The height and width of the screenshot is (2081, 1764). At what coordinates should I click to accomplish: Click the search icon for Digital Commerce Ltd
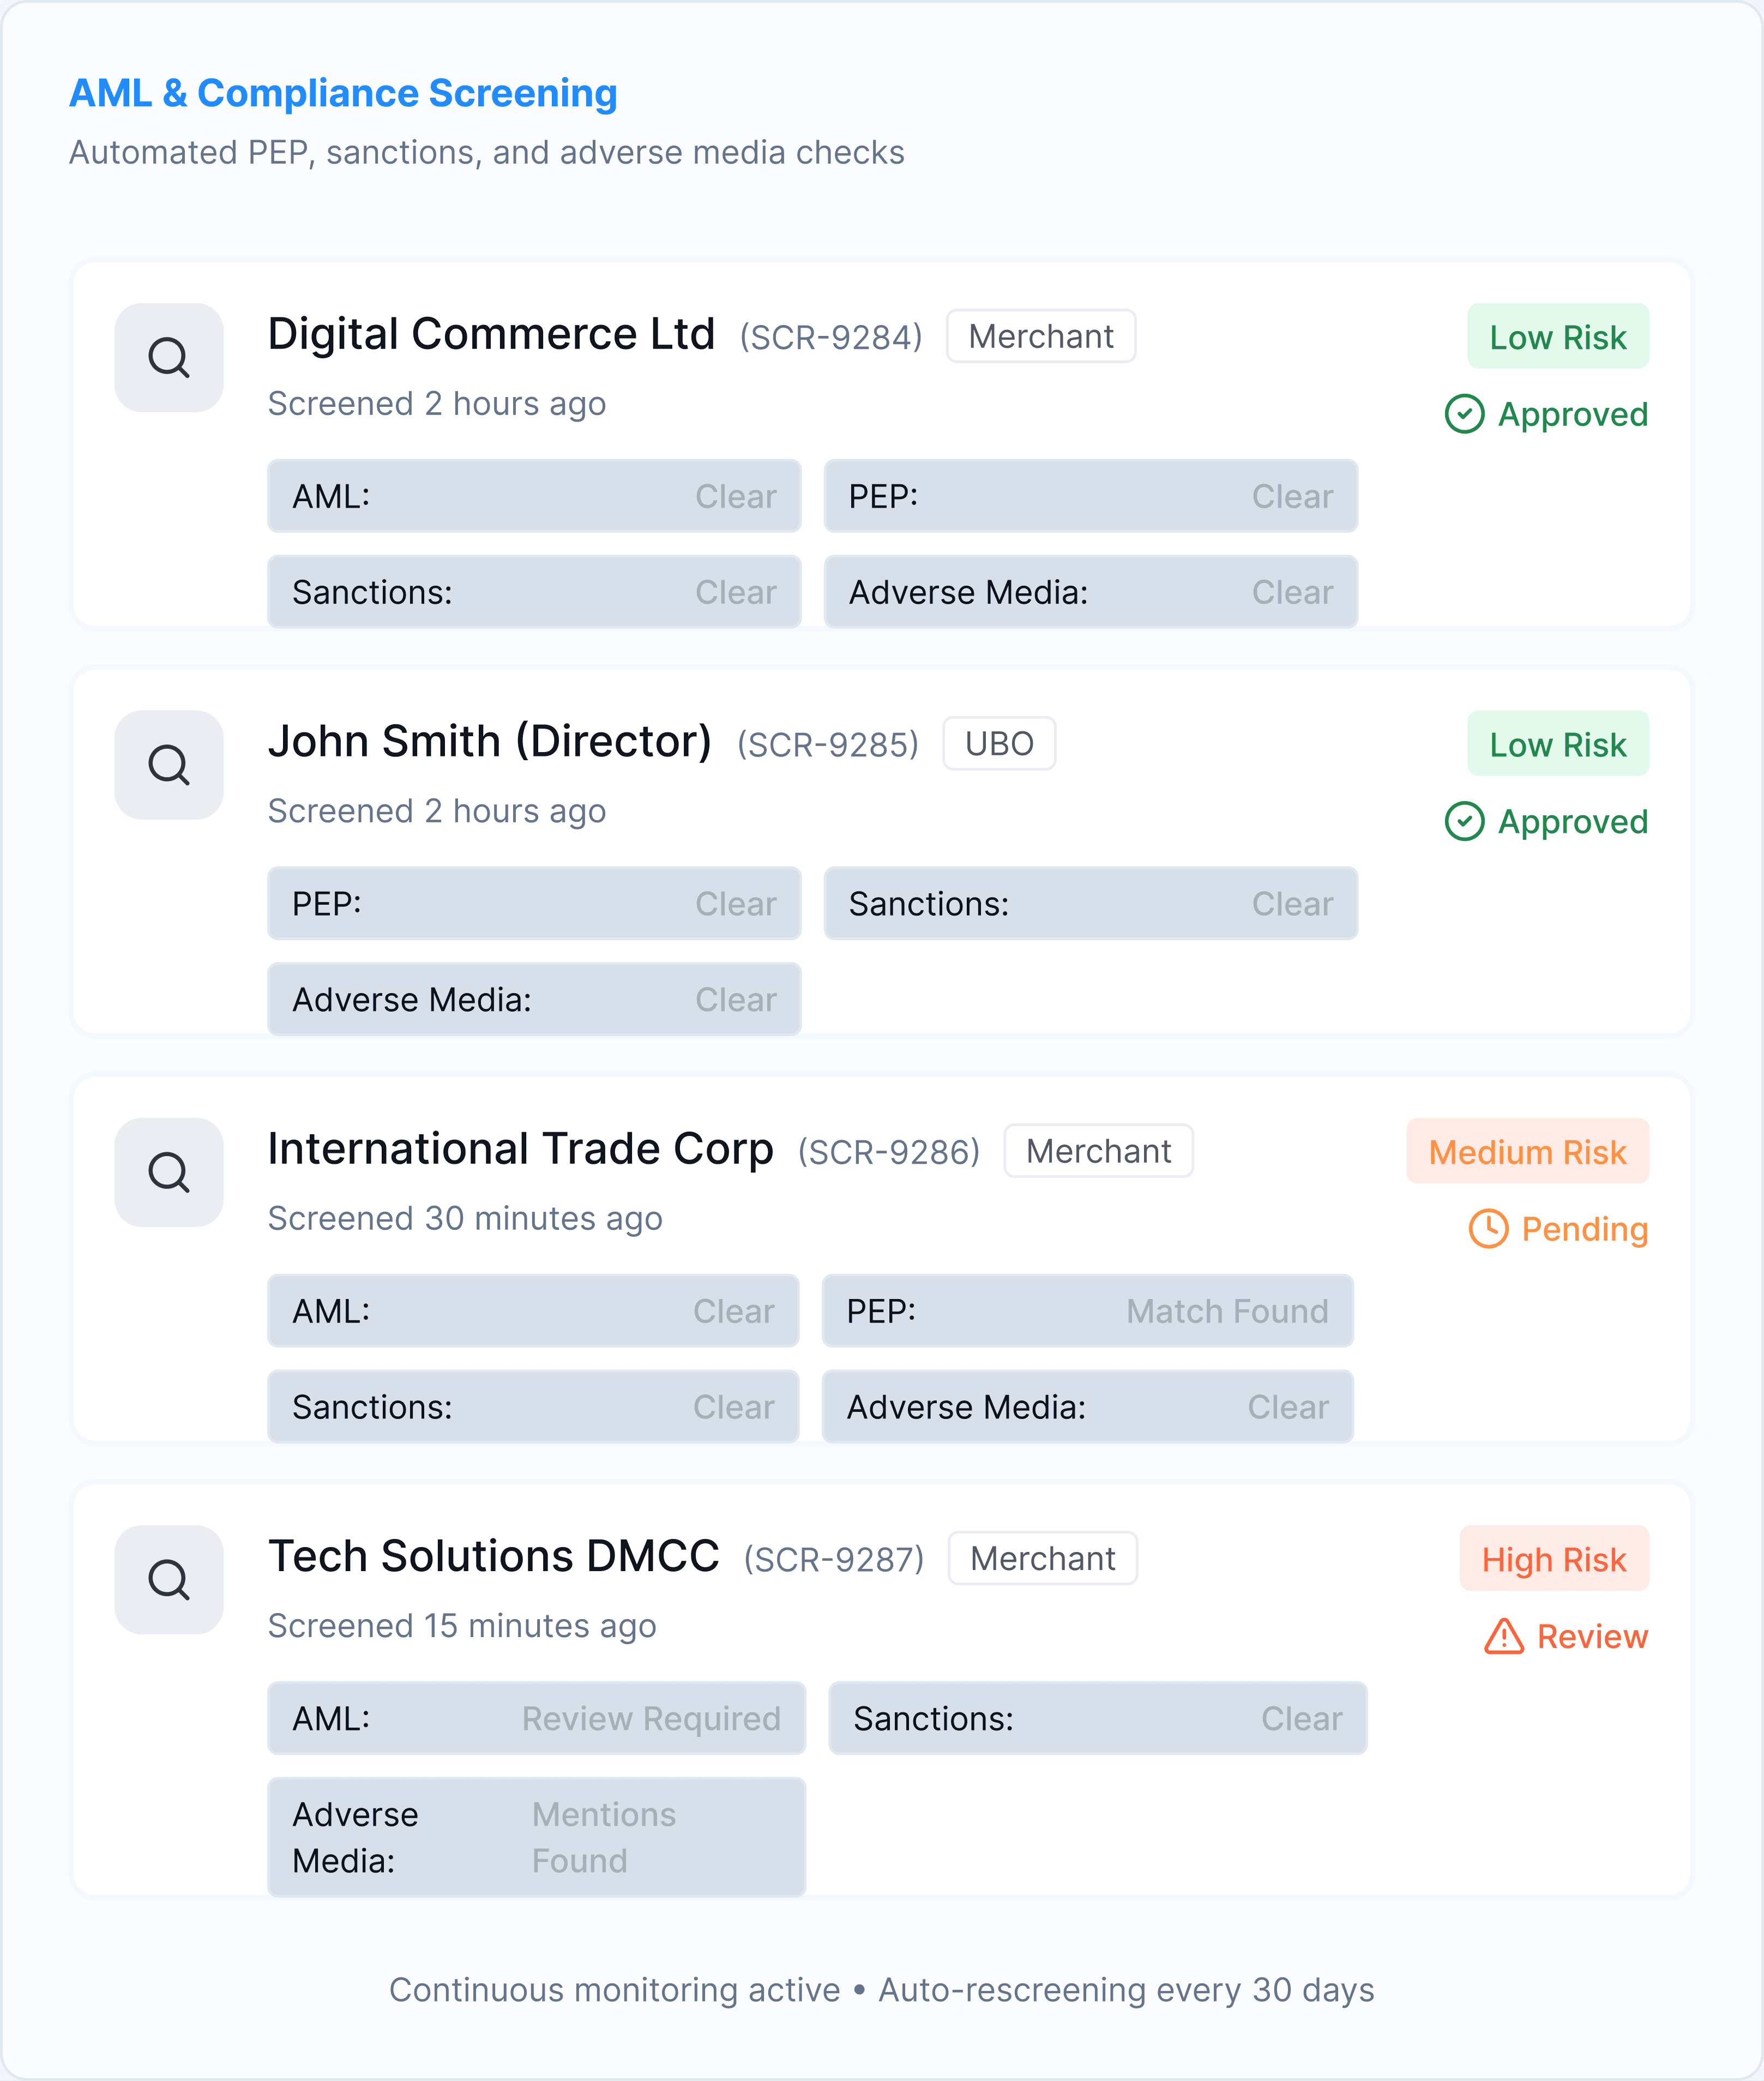[168, 357]
